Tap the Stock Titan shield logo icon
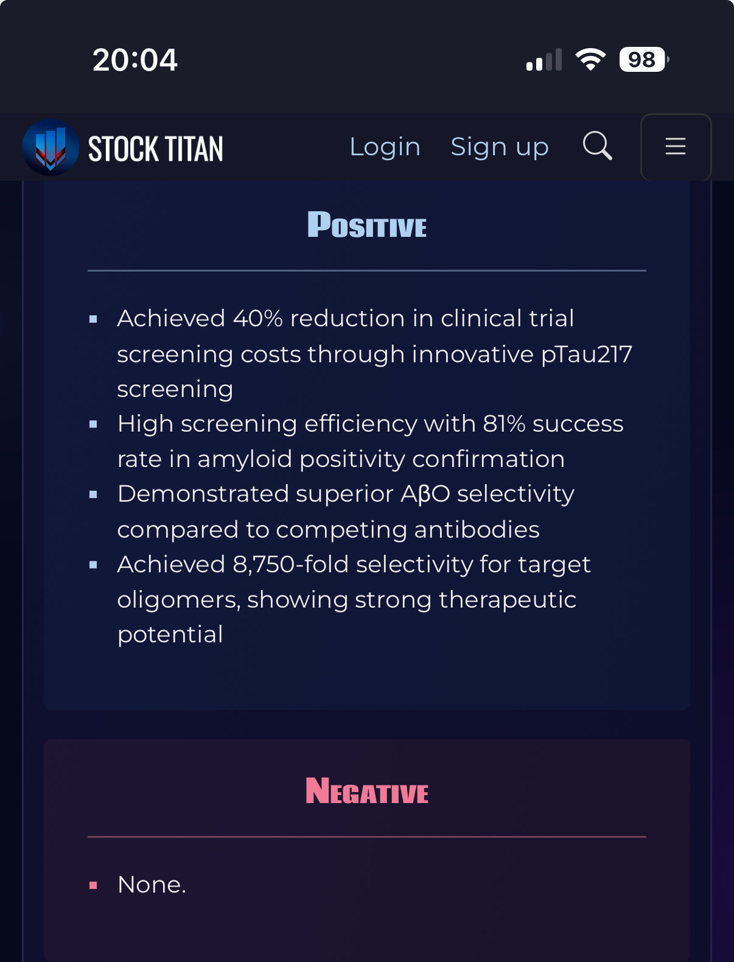The image size is (734, 962). pos(51,147)
